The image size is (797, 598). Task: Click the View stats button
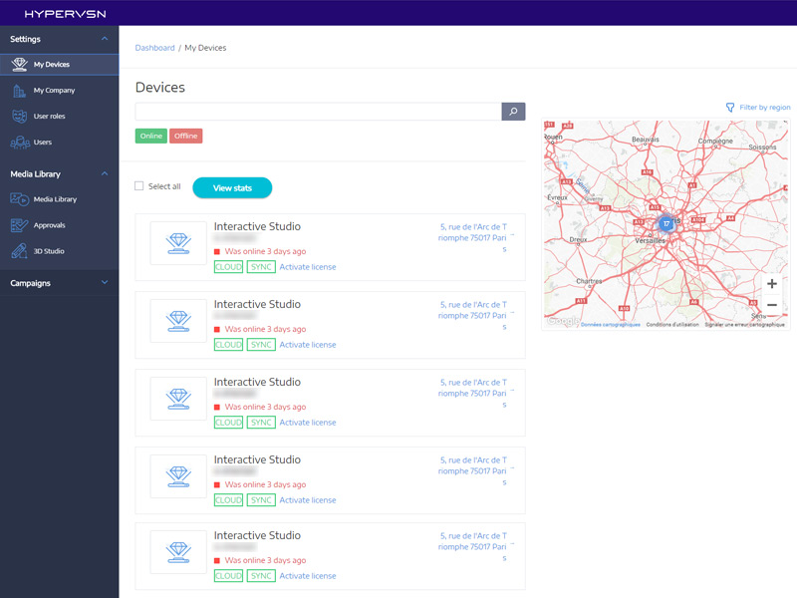tap(232, 188)
